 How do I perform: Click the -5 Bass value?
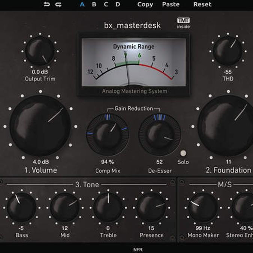pos(21,228)
